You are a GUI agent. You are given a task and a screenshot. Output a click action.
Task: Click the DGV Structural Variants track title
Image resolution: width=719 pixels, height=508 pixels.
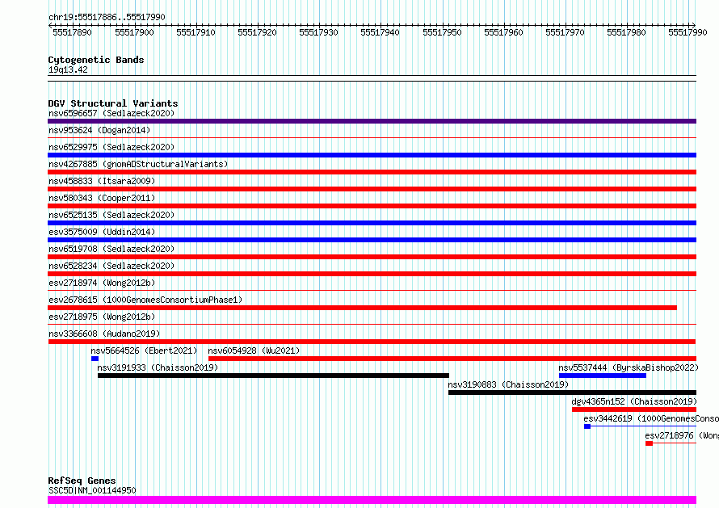[113, 103]
